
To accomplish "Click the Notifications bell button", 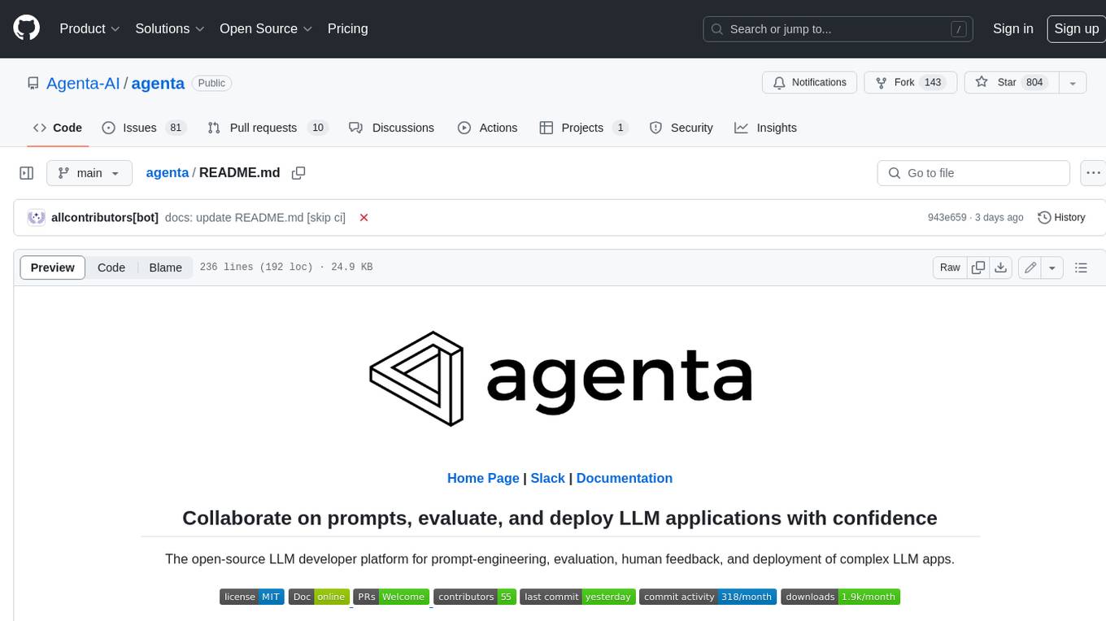I will [809, 82].
